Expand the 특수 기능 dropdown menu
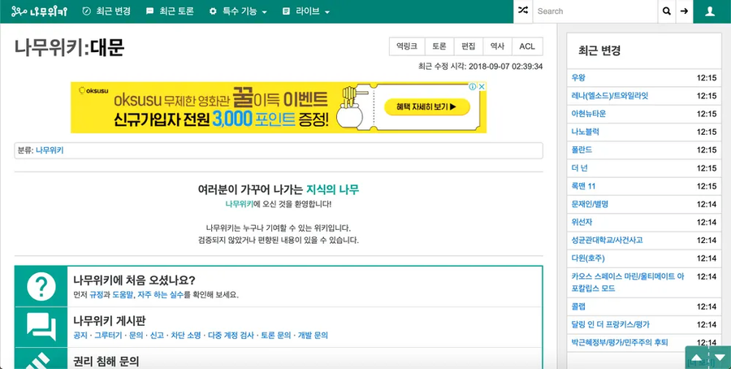The image size is (731, 369). point(238,11)
